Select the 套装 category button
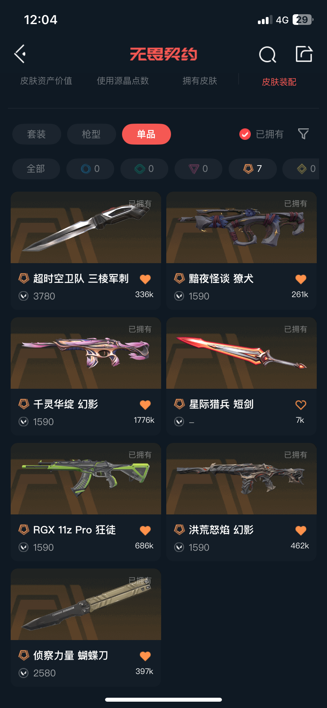Image resolution: width=327 pixels, height=708 pixels. coord(37,134)
